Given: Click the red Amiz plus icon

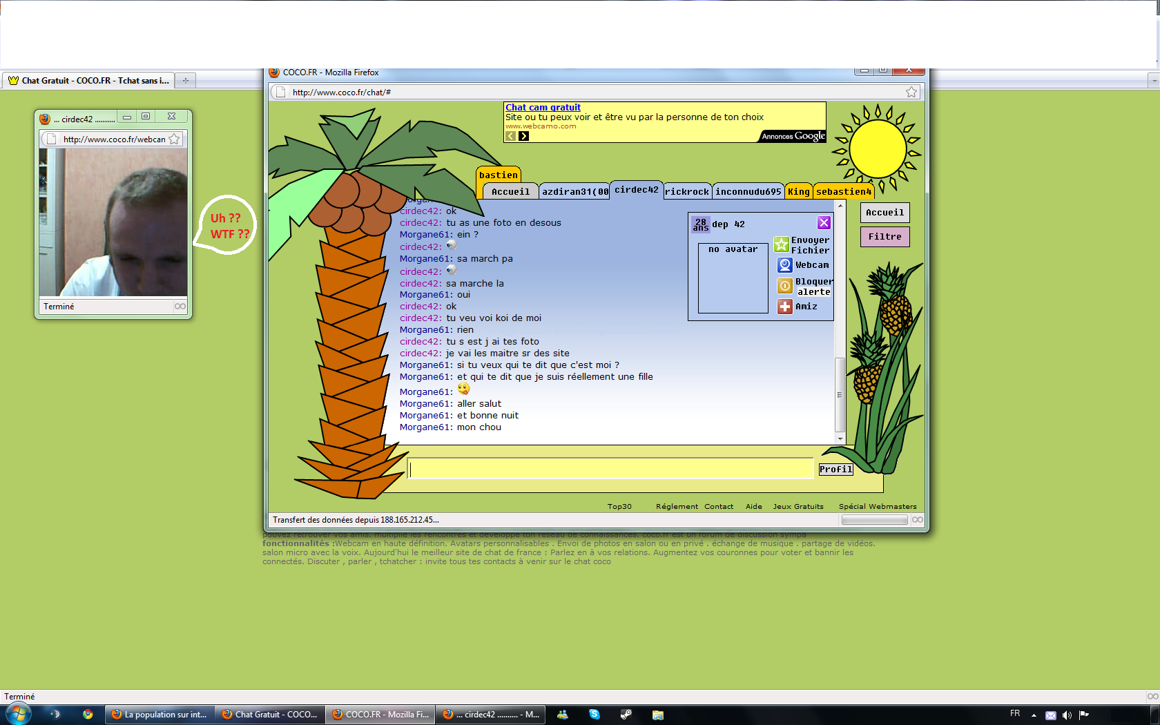Looking at the screenshot, I should tap(785, 307).
